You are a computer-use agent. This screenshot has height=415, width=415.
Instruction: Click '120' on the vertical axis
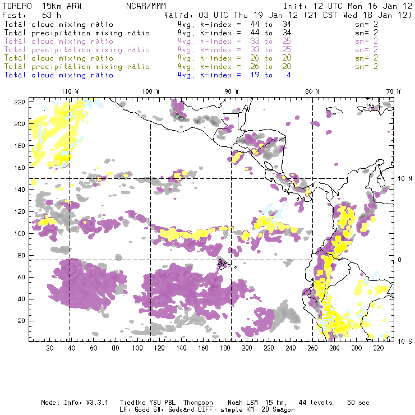coord(20,212)
